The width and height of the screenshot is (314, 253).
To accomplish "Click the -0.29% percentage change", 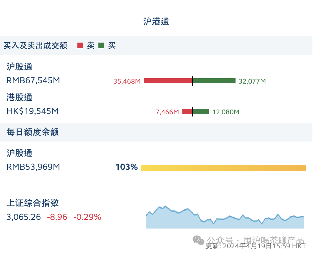I will tap(87, 217).
